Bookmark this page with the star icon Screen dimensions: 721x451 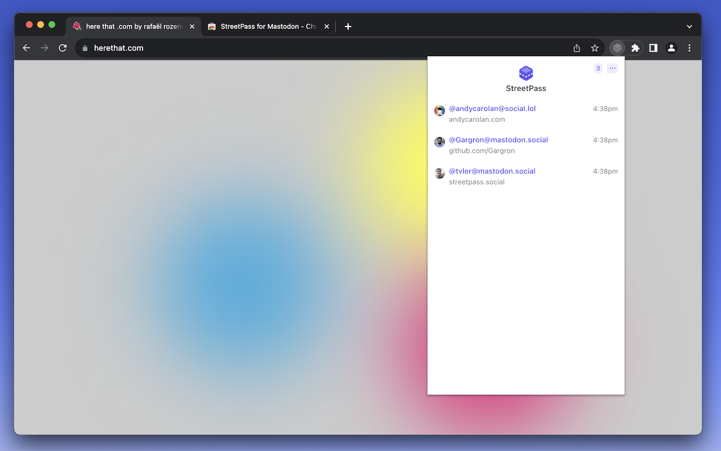click(595, 48)
